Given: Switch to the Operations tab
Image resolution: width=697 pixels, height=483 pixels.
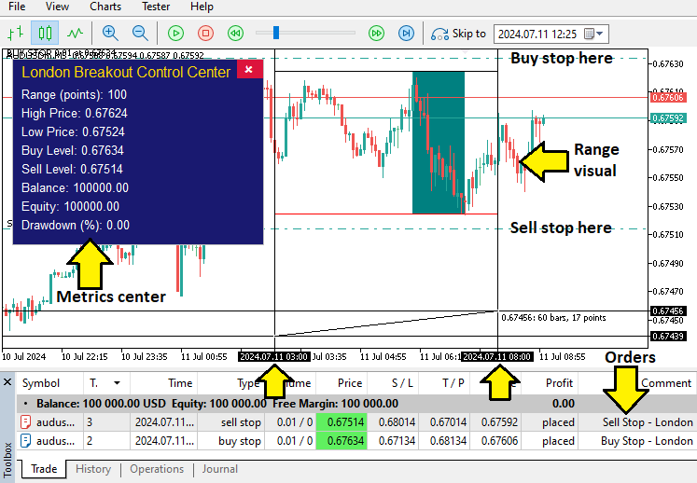Looking at the screenshot, I should [x=157, y=469].
